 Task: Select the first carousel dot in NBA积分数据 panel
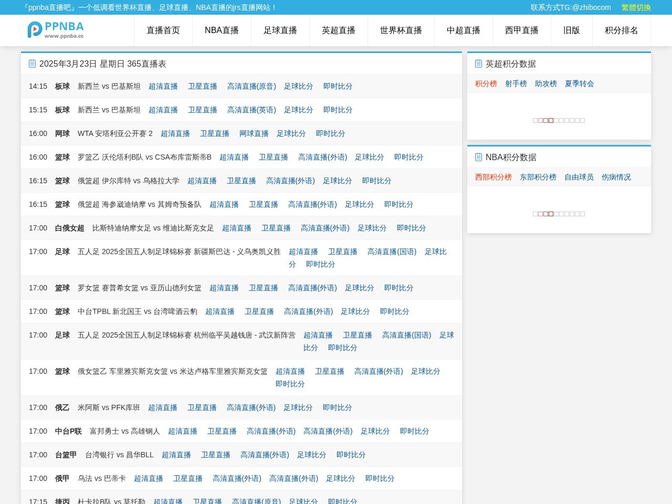coord(535,214)
